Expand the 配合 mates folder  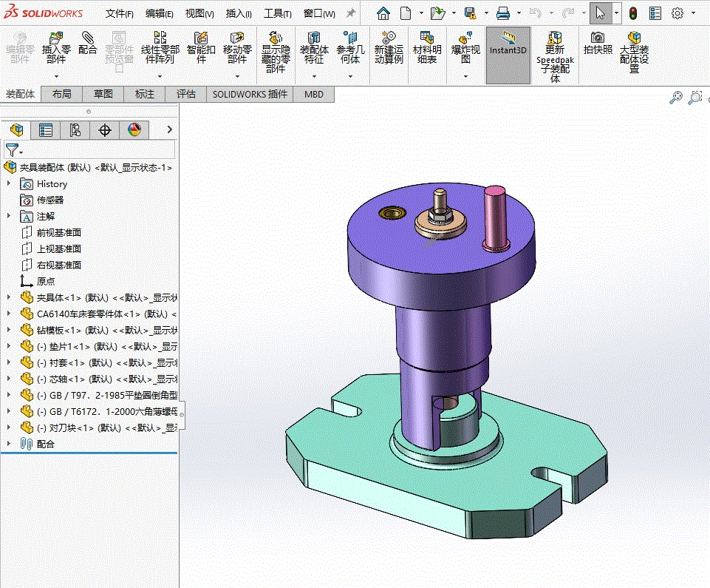9,444
